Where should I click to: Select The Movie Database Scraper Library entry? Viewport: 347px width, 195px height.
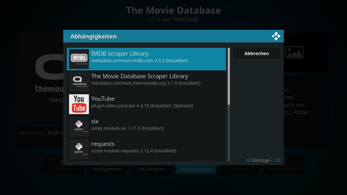pyautogui.click(x=146, y=82)
